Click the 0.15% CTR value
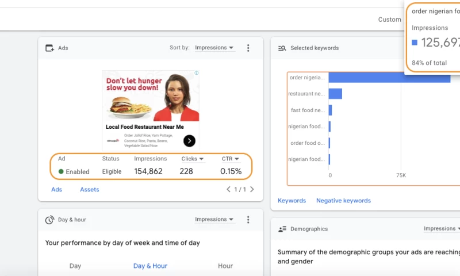The image size is (460, 276). coord(231,171)
